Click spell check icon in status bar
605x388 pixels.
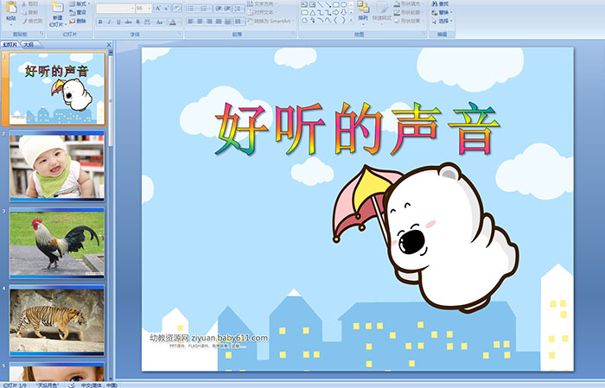[72, 385]
